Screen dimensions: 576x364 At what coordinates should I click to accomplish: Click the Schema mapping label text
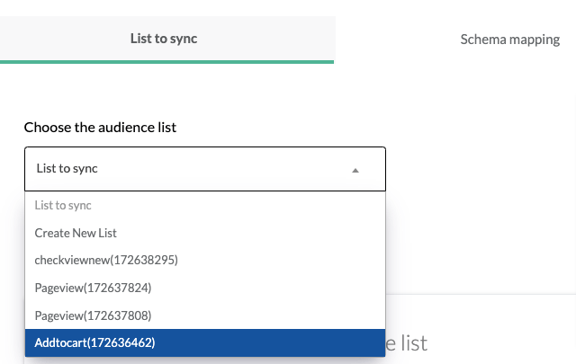tap(510, 40)
